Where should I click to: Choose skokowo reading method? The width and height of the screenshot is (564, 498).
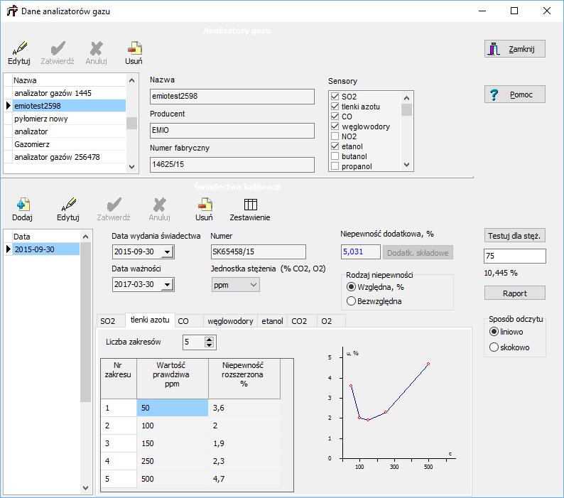point(494,347)
